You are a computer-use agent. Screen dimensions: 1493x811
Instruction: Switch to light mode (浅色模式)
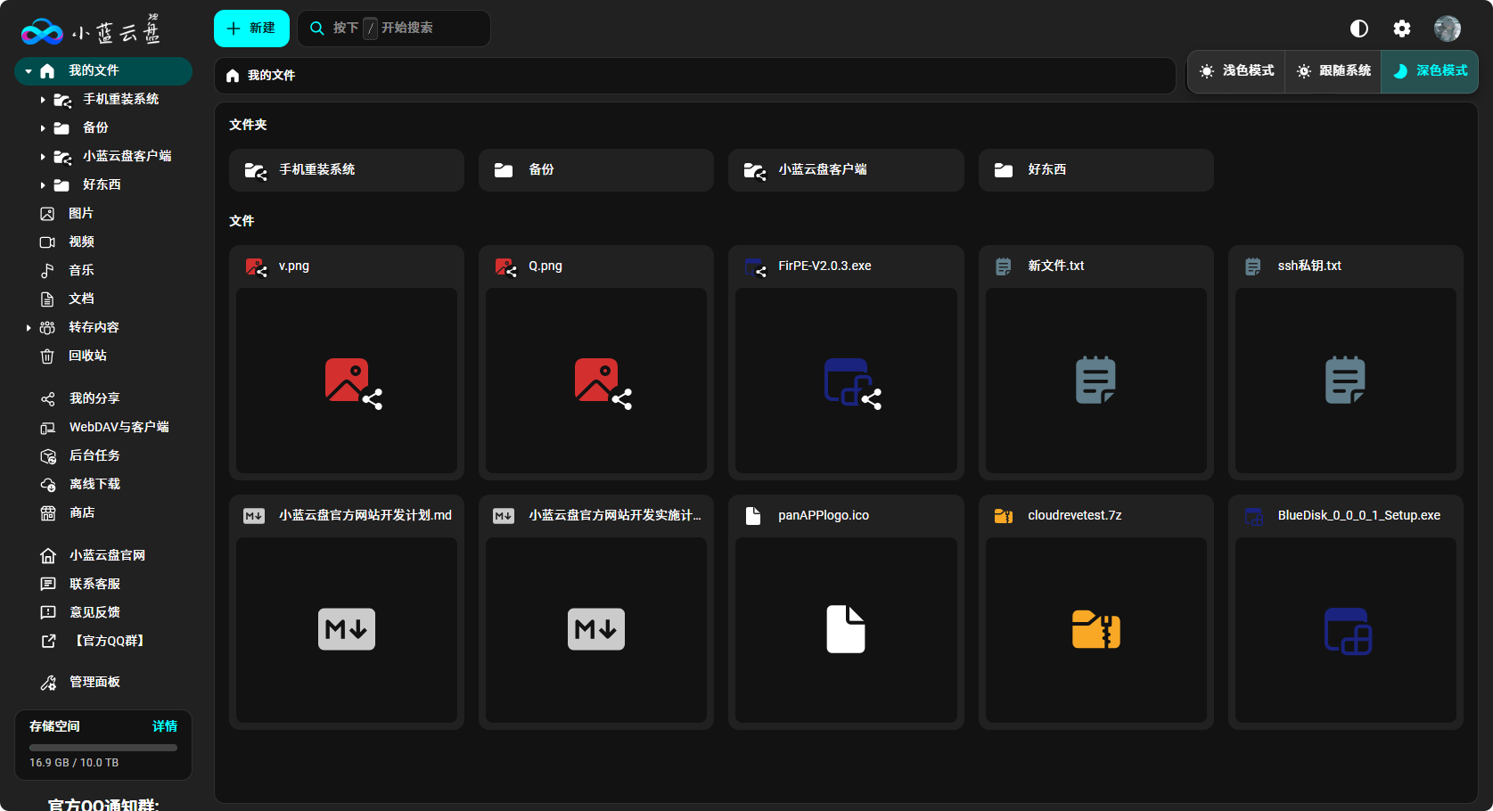pos(1236,71)
